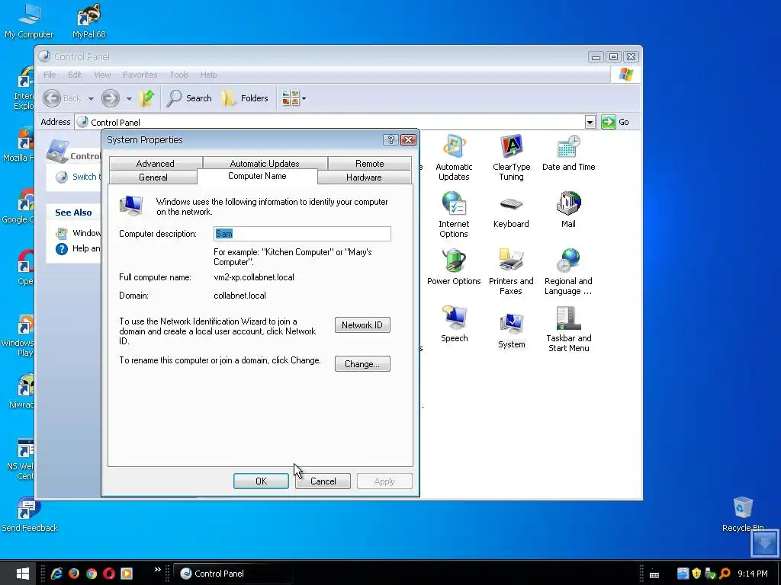Click the Network ID button

pyautogui.click(x=362, y=324)
